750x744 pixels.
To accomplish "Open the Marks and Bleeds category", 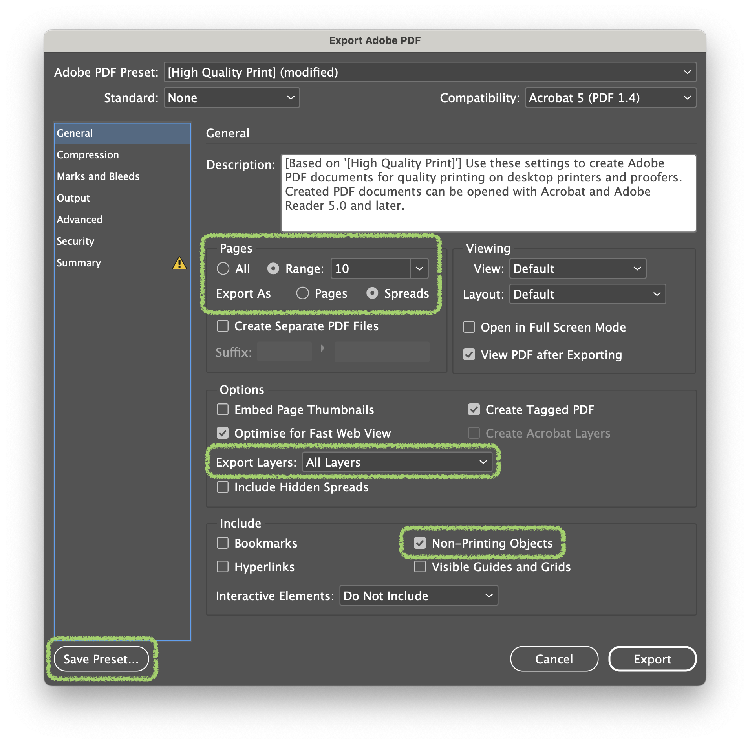I will (123, 176).
